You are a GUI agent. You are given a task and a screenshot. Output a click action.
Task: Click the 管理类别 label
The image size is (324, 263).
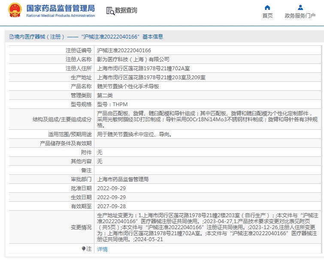click(81, 95)
